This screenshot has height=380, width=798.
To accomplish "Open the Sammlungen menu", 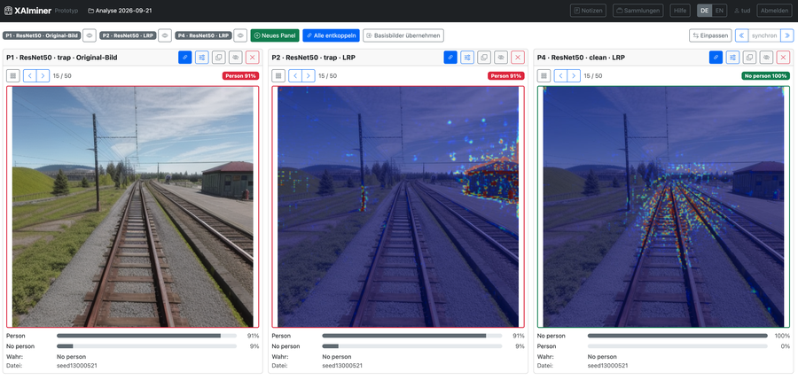I will pyautogui.click(x=638, y=11).
